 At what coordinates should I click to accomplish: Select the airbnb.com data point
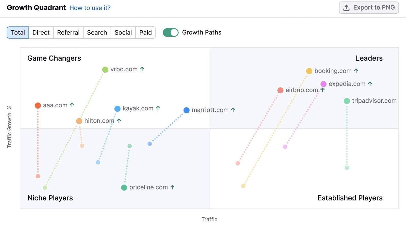(x=280, y=90)
